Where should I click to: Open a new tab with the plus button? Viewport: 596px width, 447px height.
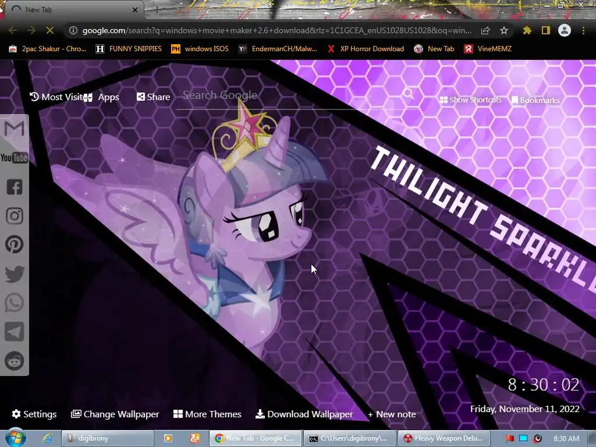pyautogui.click(x=157, y=10)
